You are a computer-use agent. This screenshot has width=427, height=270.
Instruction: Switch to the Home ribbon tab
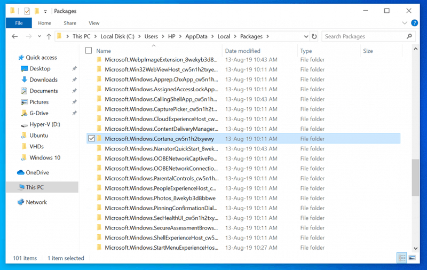pos(44,23)
